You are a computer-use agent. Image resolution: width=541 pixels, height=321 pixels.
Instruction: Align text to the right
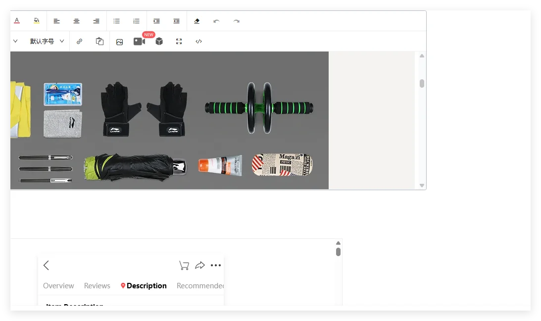pyautogui.click(x=97, y=21)
